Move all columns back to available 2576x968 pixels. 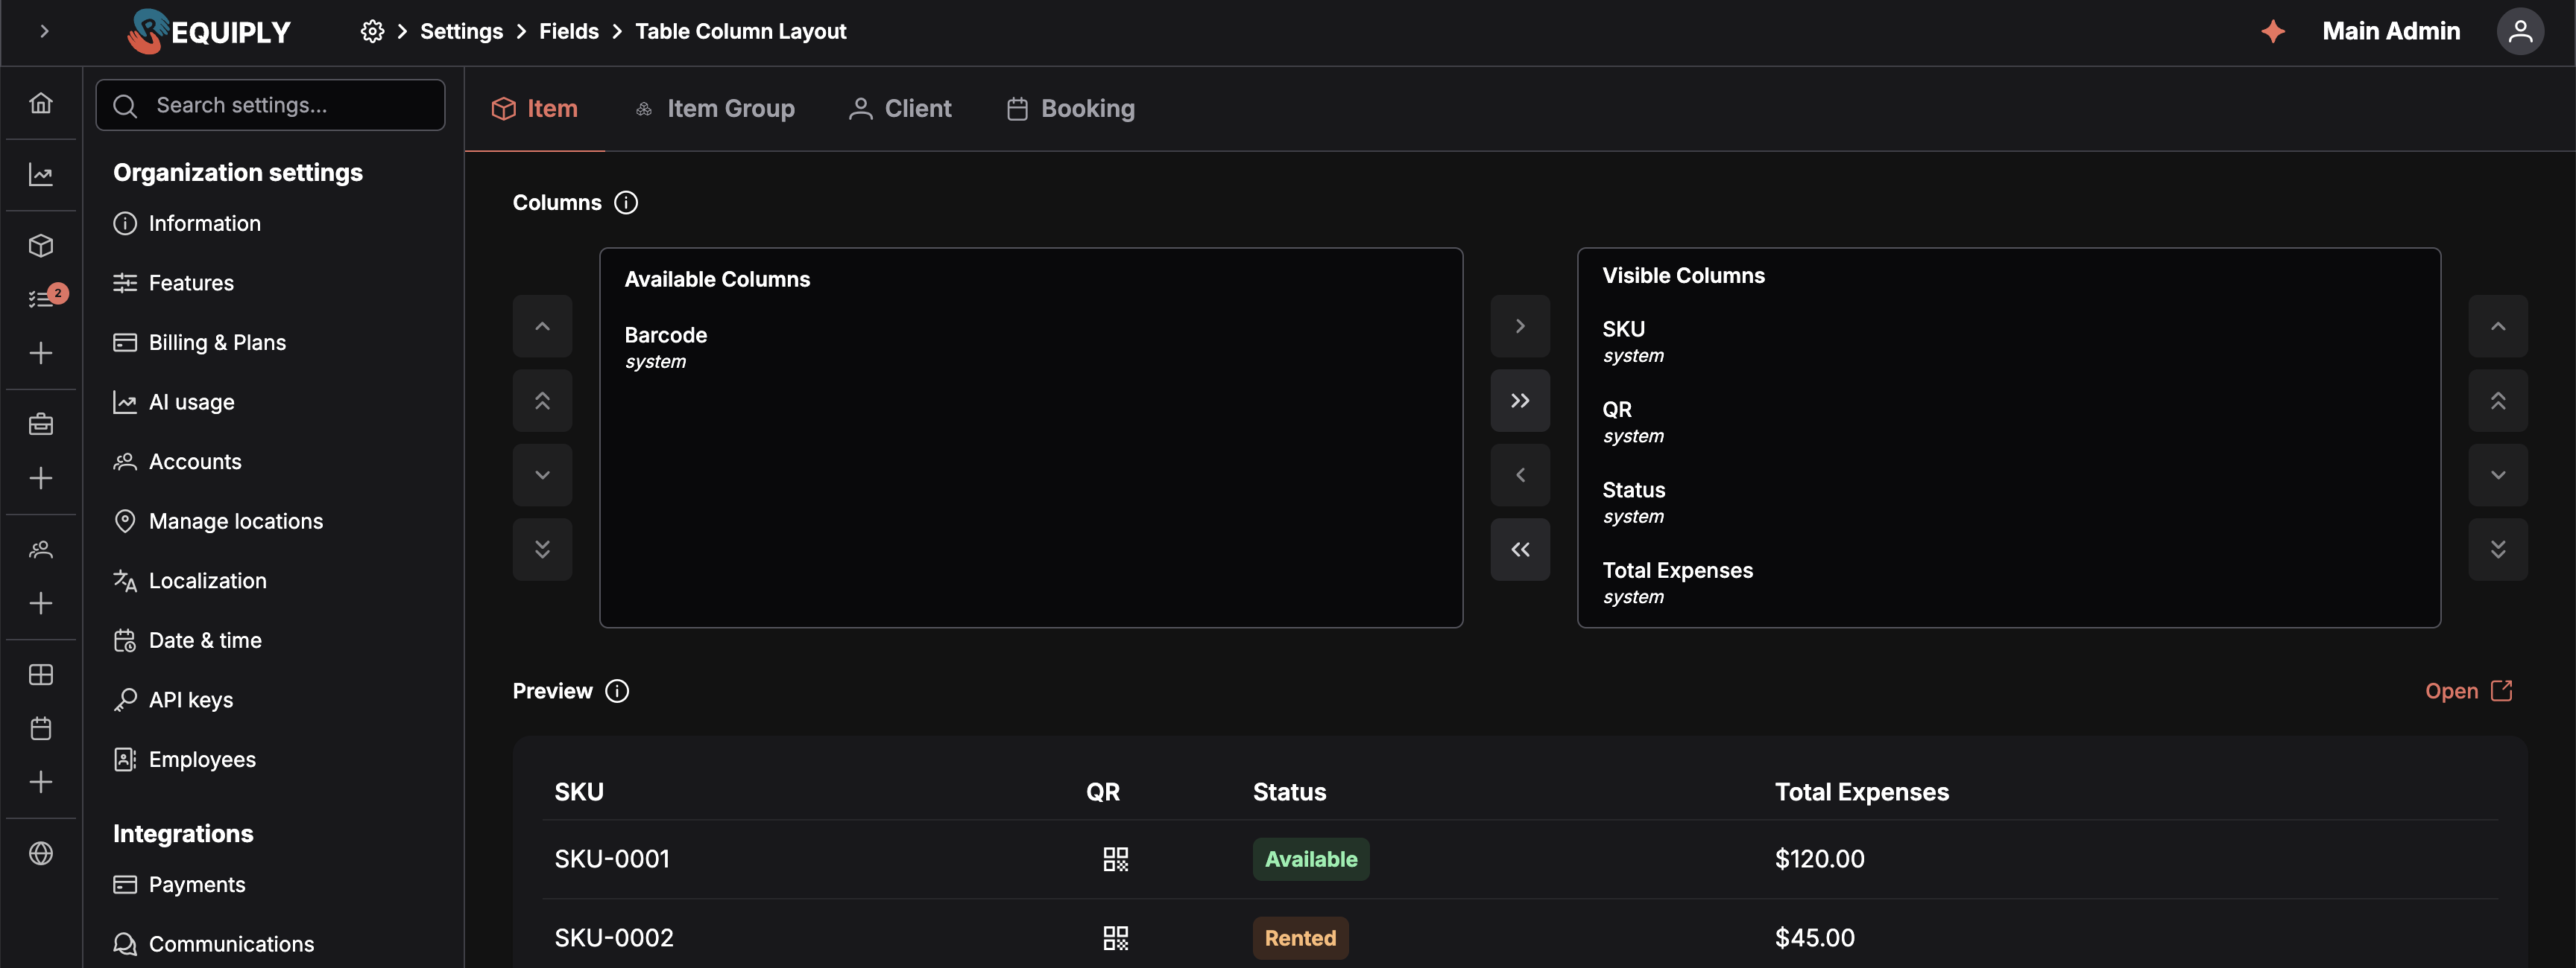(x=1520, y=550)
